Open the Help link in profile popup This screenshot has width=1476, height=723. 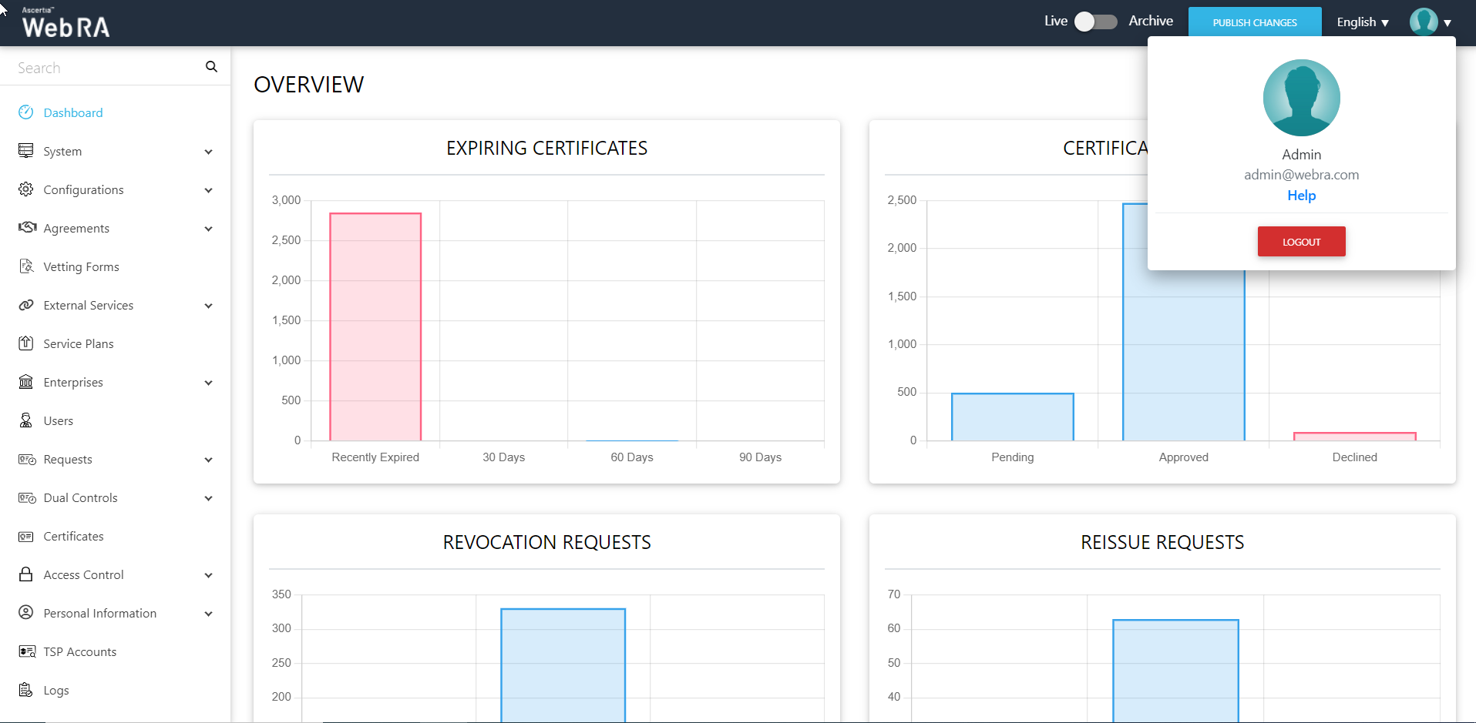[x=1301, y=196]
